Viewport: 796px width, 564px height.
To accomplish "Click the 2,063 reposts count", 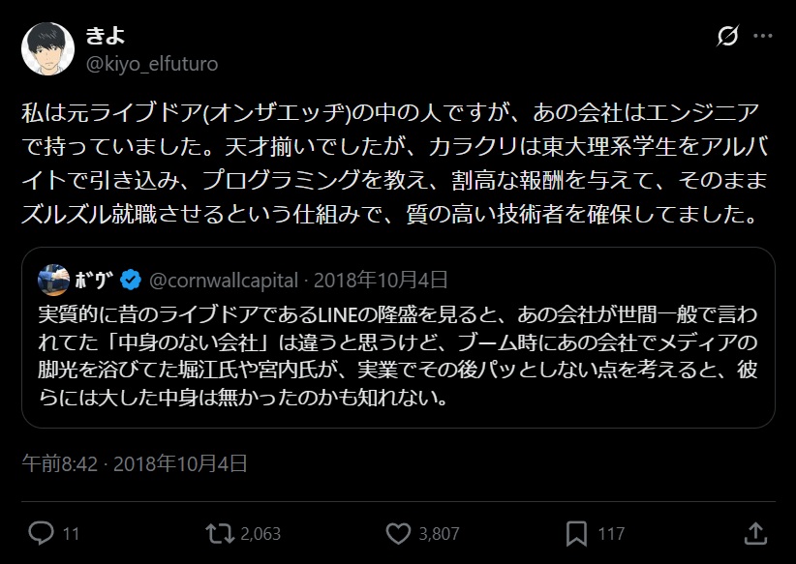I will pos(260,533).
